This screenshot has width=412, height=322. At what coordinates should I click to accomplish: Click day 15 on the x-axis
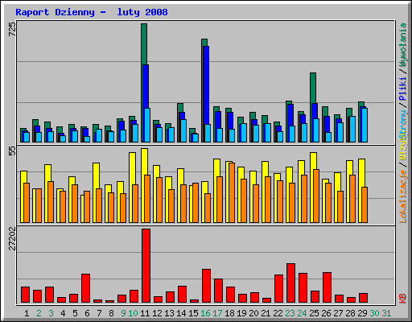pos(193,313)
